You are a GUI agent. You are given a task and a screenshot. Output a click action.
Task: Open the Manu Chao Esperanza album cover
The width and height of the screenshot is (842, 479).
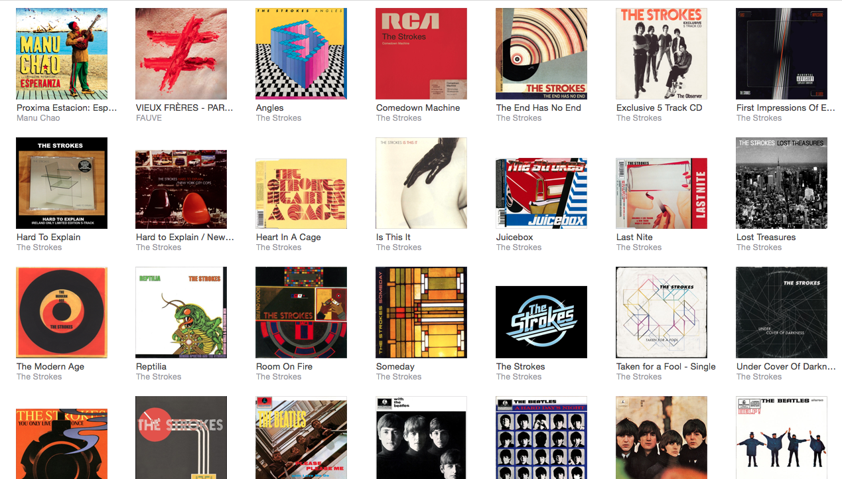click(x=62, y=54)
